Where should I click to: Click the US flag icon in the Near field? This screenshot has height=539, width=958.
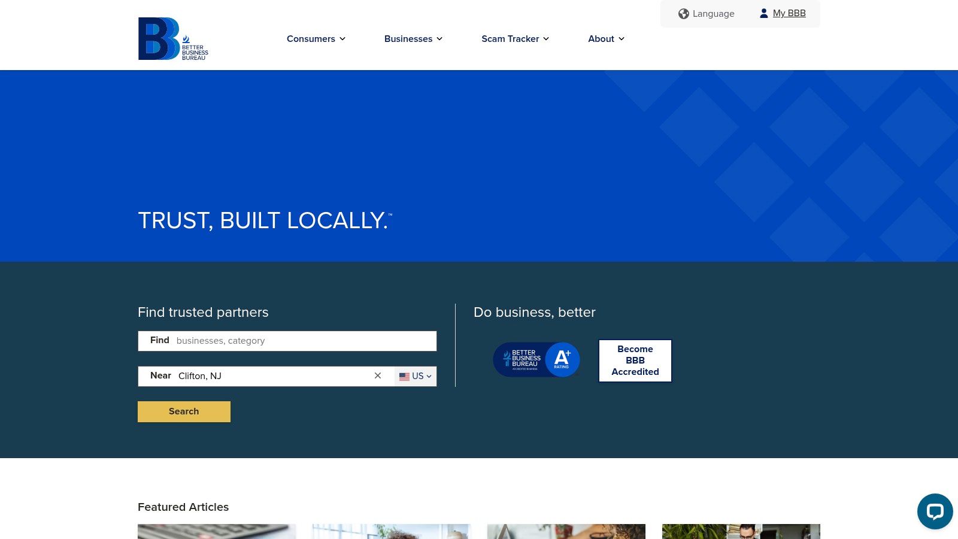(404, 376)
